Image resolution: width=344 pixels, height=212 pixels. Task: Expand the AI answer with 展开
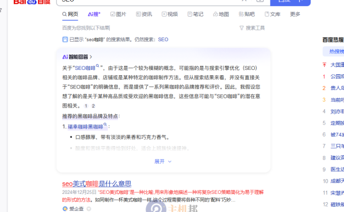pos(163,161)
